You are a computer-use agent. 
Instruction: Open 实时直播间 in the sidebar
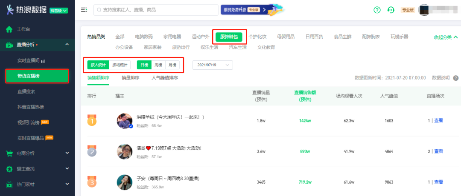[x=29, y=61]
